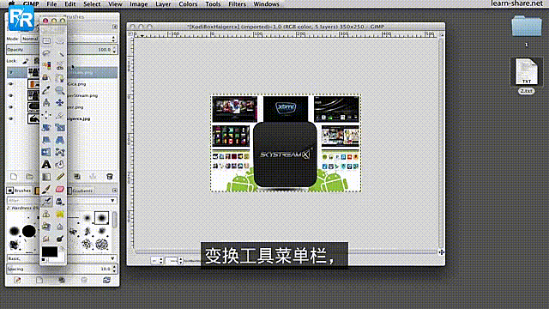Switch to the Gradients tab
The height and width of the screenshot is (309, 549).
pos(81,191)
